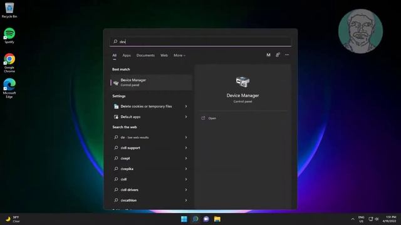Click the circular portrait avatar overlay

[x=360, y=31]
